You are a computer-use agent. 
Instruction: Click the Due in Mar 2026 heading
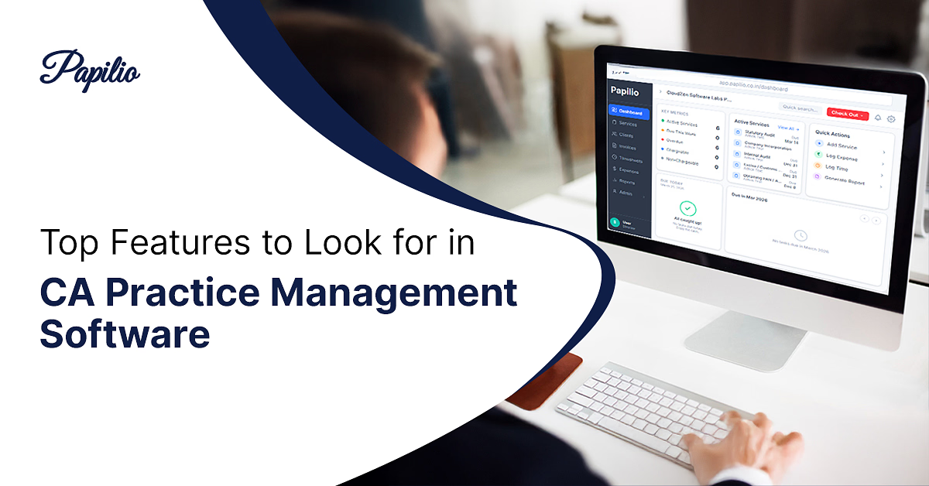pos(749,197)
